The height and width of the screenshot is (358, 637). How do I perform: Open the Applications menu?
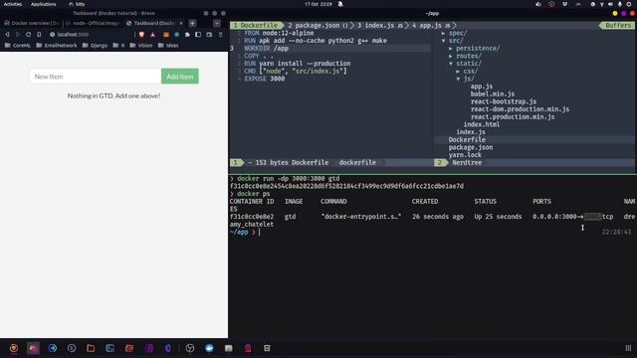click(x=44, y=4)
